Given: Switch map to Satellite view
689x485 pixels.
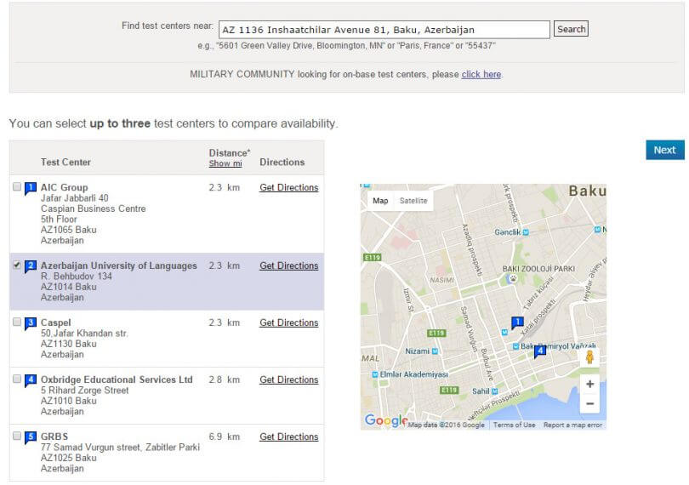Looking at the screenshot, I should pos(413,201).
